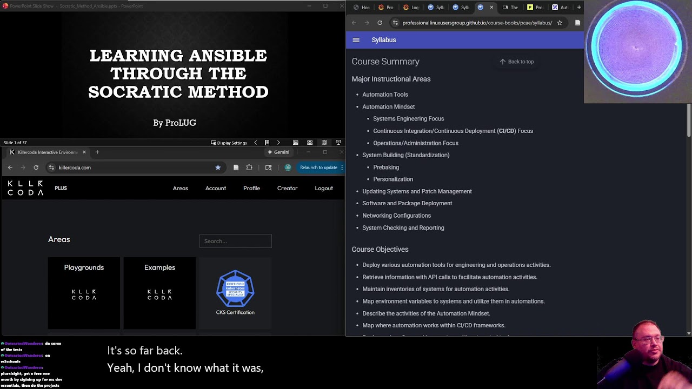Toggle bookmark star for killercoda.com
This screenshot has height=389, width=692.
pyautogui.click(x=218, y=167)
